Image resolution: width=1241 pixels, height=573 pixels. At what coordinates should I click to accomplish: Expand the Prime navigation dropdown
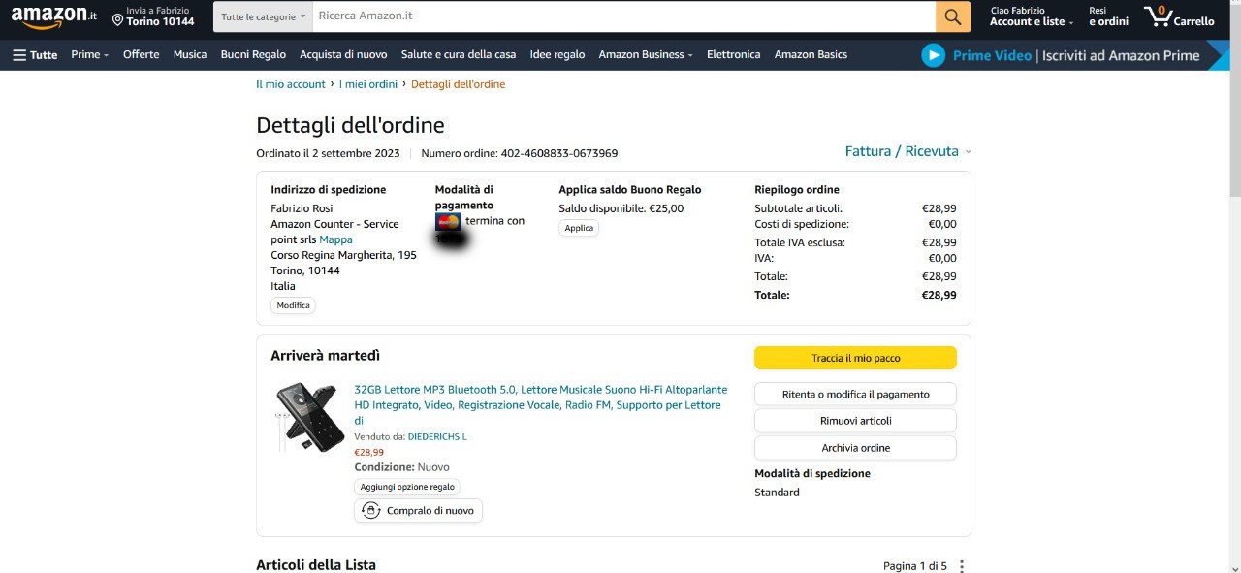click(x=90, y=55)
